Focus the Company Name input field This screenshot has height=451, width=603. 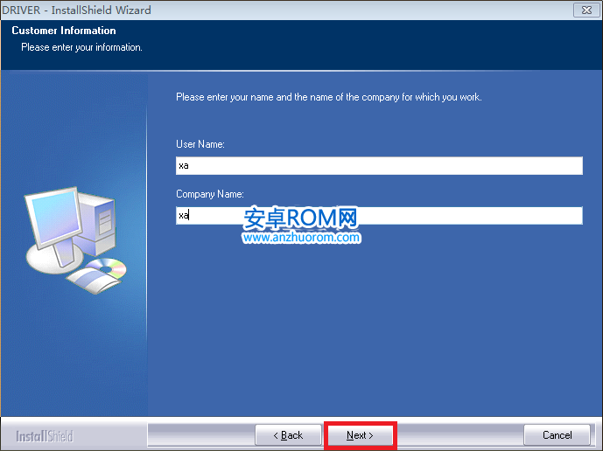[379, 216]
